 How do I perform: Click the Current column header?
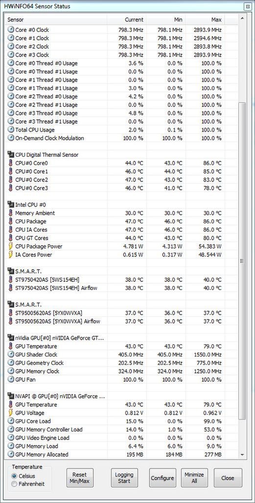127,20
